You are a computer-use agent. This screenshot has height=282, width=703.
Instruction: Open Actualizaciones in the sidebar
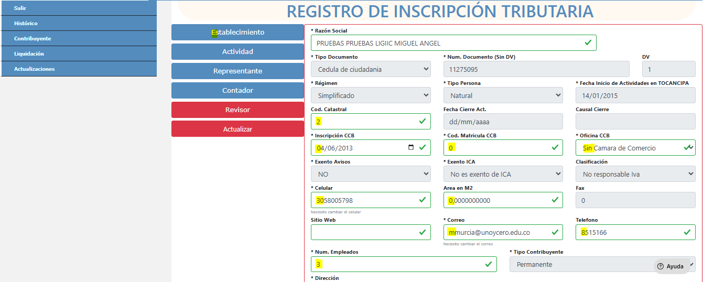coord(79,69)
